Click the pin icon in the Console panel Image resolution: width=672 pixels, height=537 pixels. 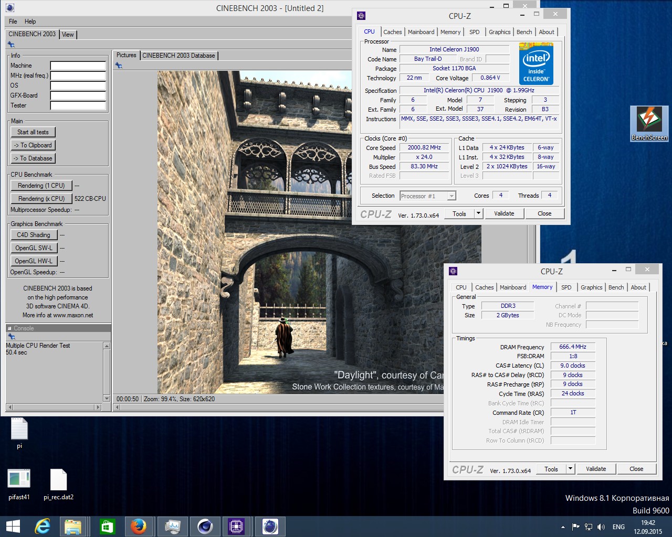pyautogui.click(x=12, y=337)
